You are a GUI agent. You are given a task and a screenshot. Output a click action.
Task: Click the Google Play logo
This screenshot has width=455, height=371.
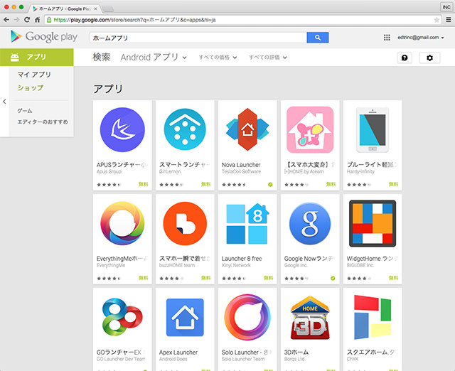coord(44,37)
